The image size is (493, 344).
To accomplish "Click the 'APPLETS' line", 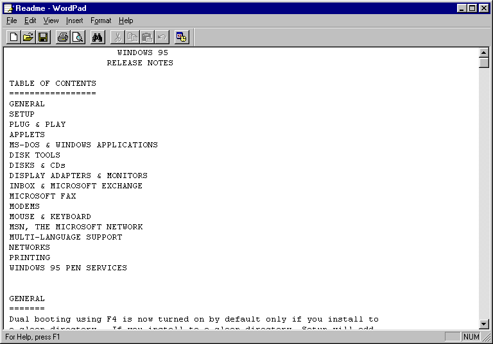I will [27, 135].
